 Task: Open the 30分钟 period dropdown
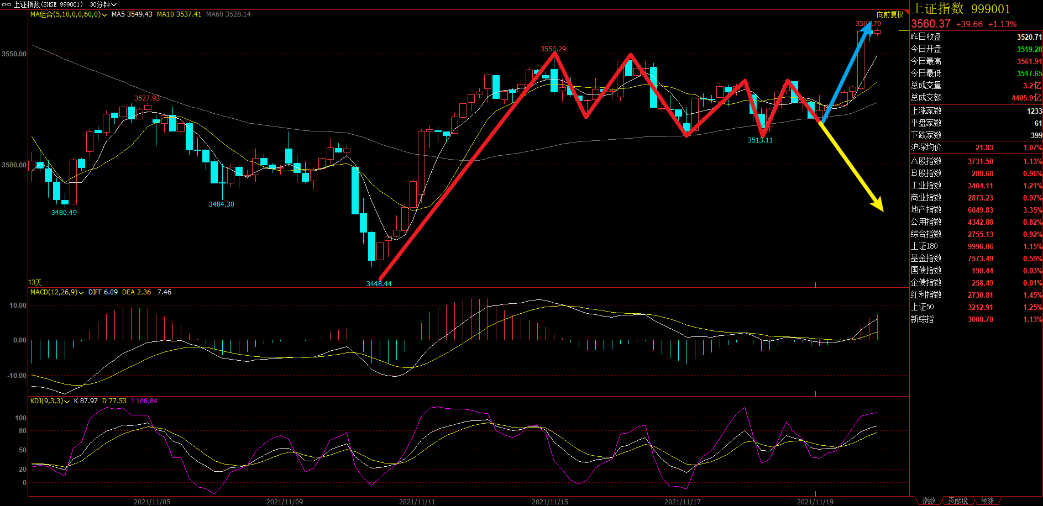(103, 4)
